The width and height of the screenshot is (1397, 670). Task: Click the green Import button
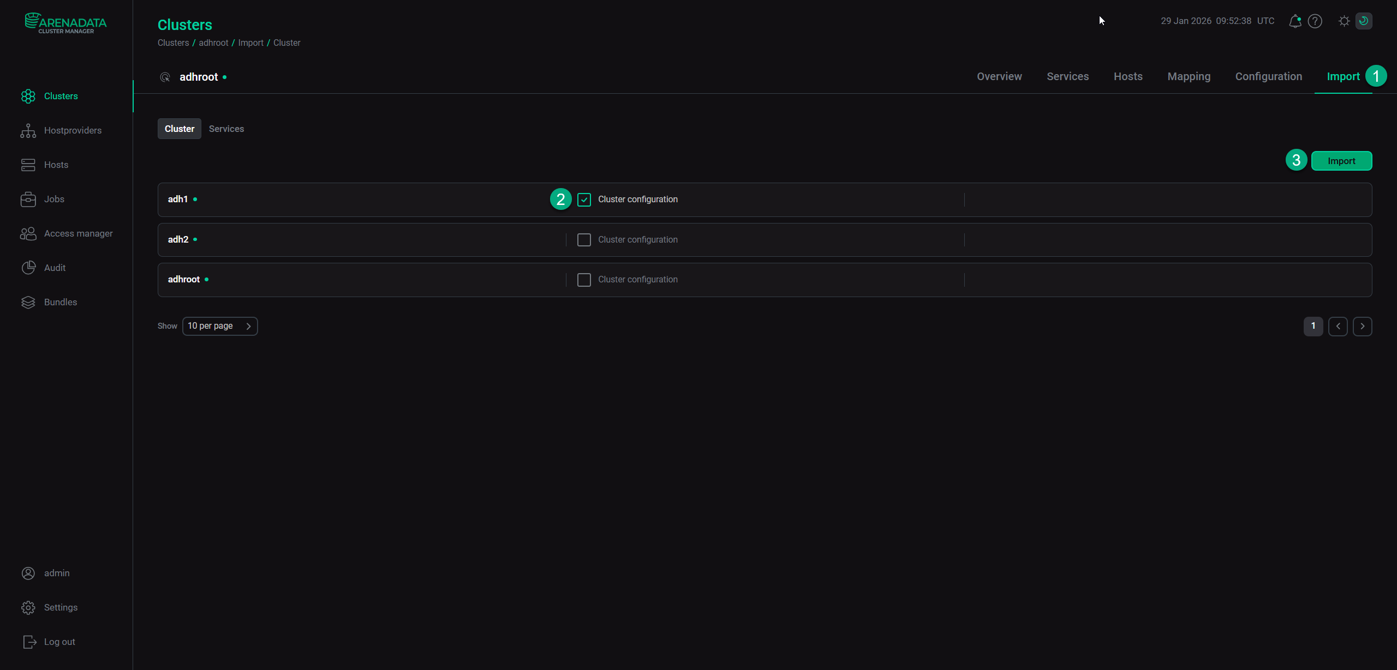pos(1342,161)
